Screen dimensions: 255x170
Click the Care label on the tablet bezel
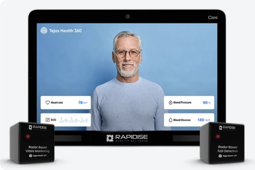pos(213,18)
